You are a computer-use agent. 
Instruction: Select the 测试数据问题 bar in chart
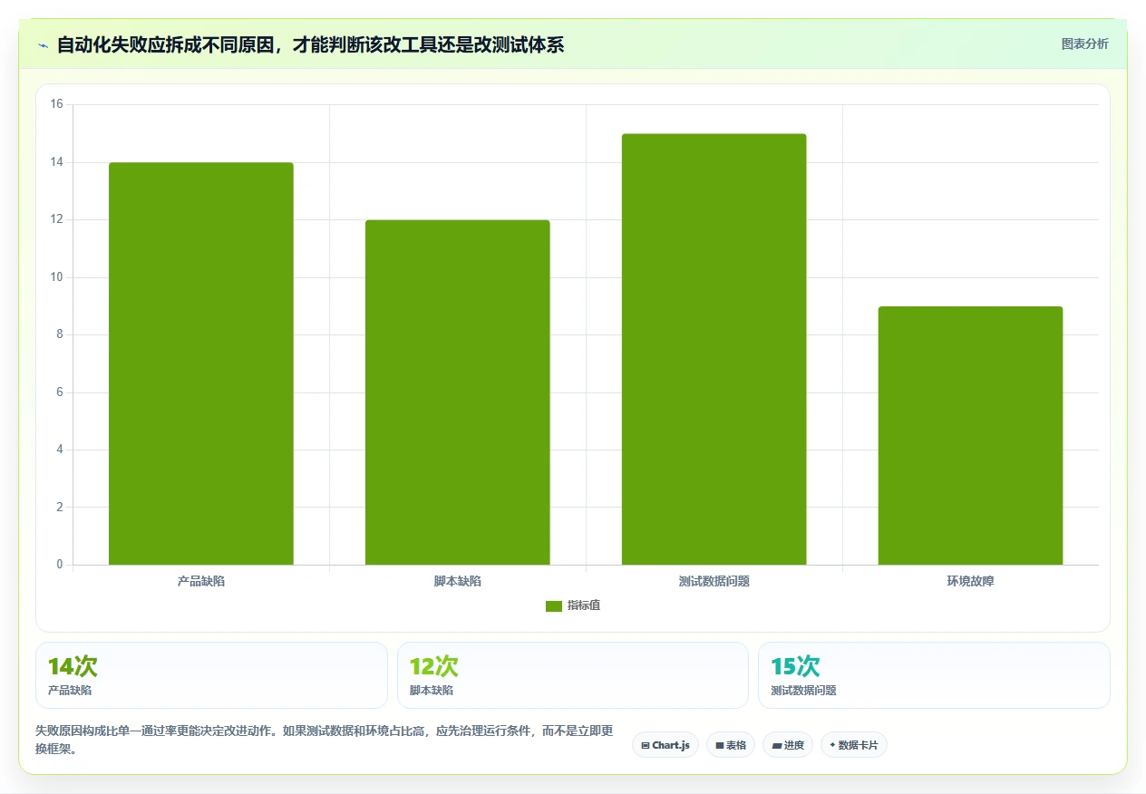[x=714, y=349]
